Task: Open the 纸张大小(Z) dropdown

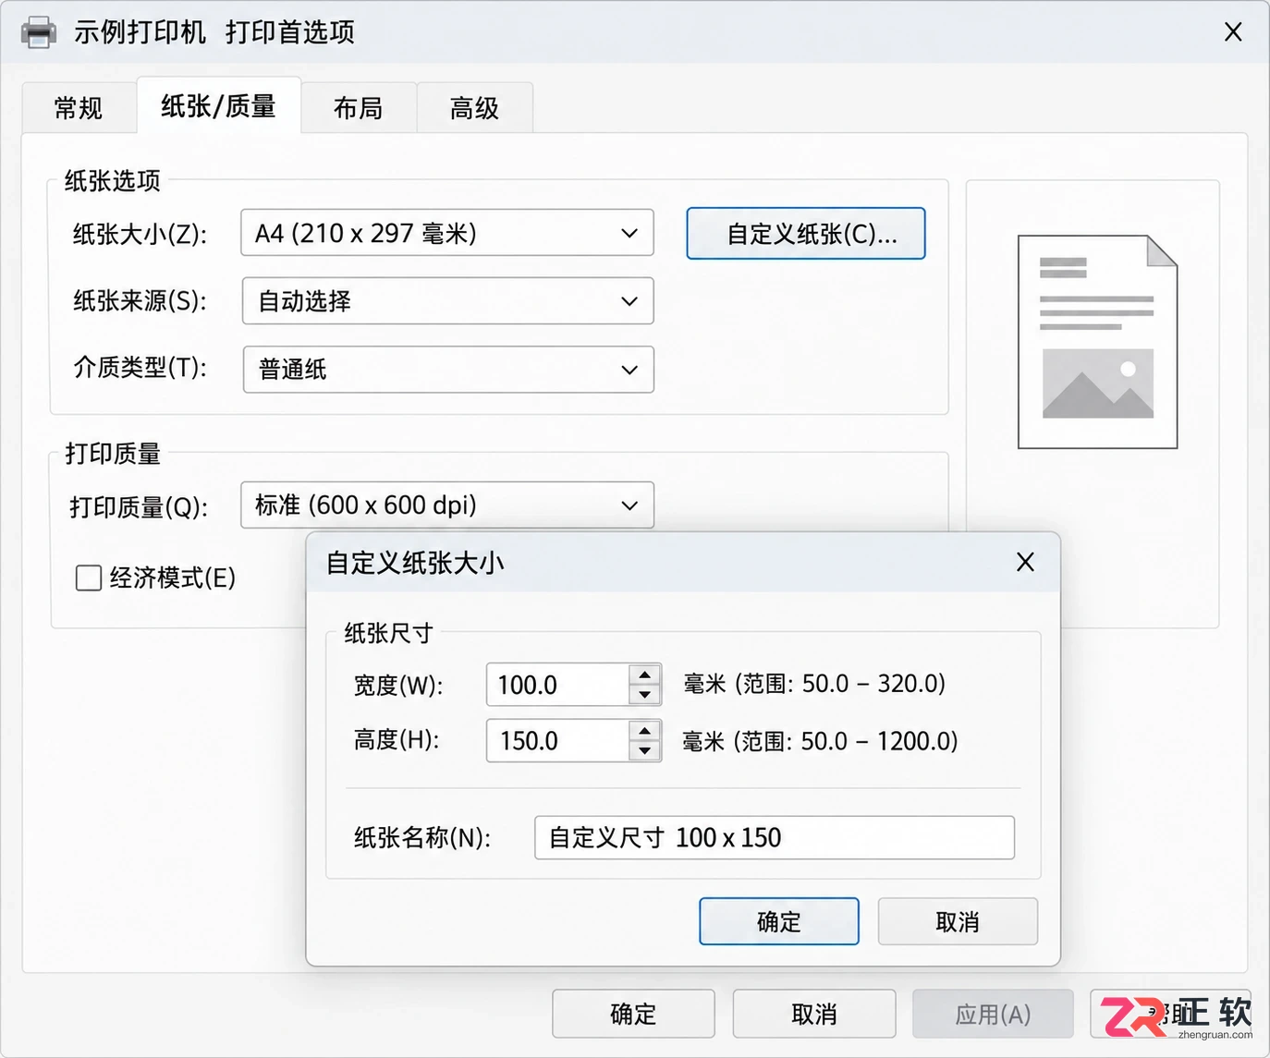Action: coord(447,233)
